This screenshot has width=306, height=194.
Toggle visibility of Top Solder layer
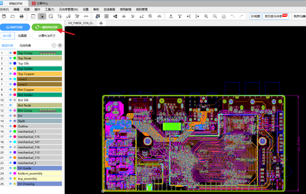pyautogui.click(x=11, y=69)
